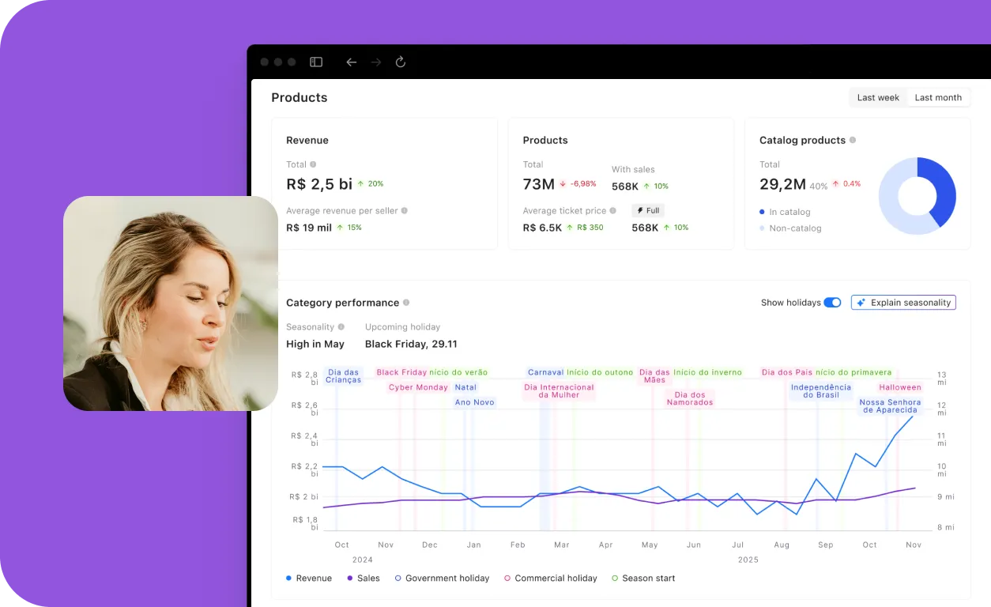Switch to the Last month tab
The width and height of the screenshot is (991, 607).
pos(938,98)
